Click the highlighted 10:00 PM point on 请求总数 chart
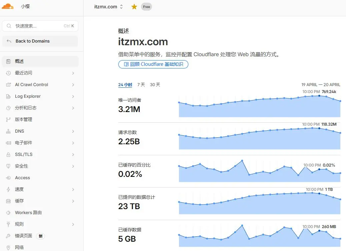Screen dimensions: 346x251 pyautogui.click(x=319, y=128)
